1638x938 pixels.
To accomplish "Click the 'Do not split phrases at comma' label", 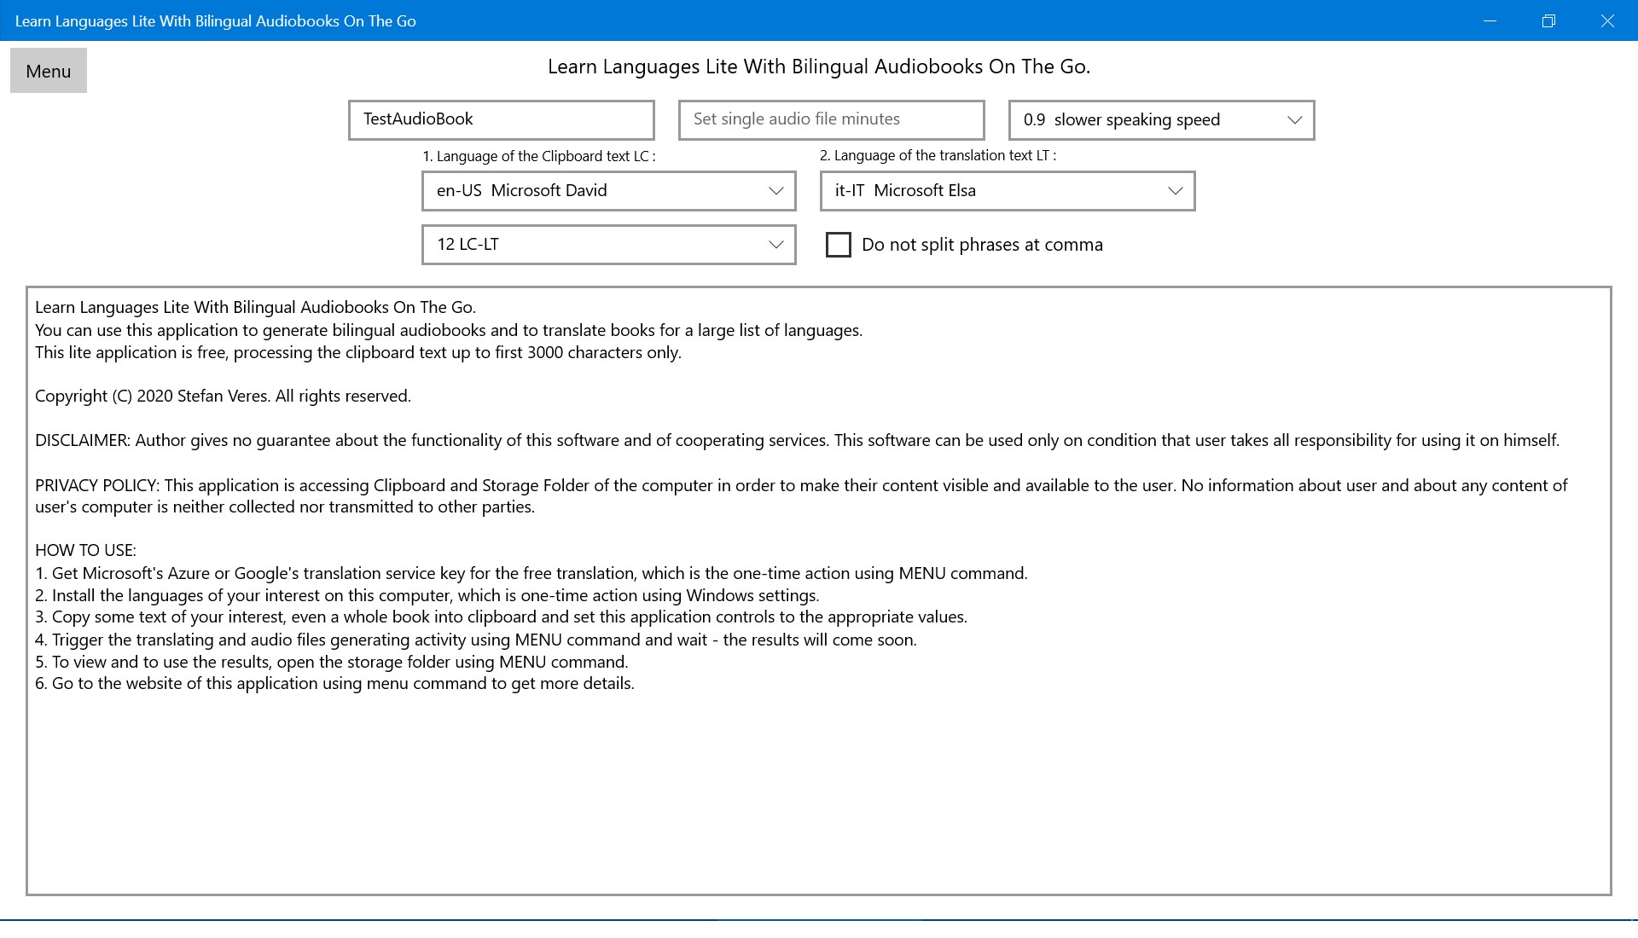I will [982, 245].
